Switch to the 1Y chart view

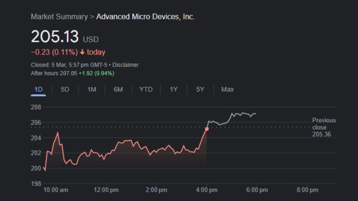(174, 89)
